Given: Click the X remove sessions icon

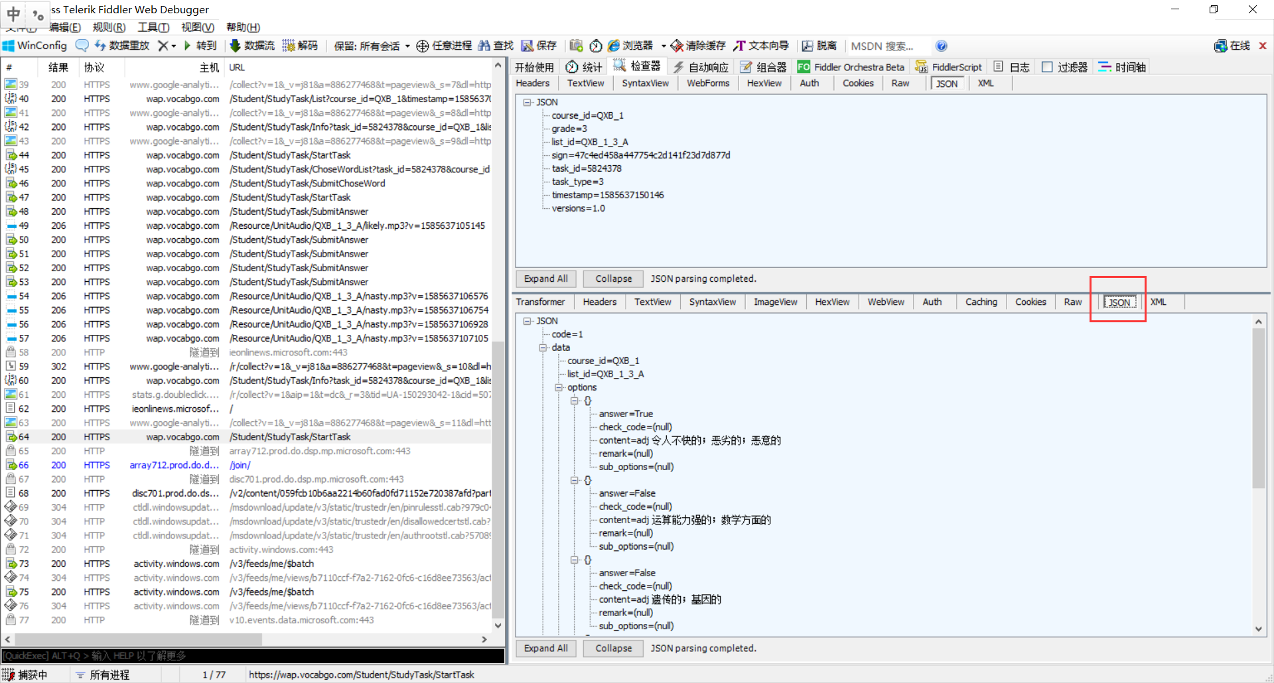Looking at the screenshot, I should 163,46.
